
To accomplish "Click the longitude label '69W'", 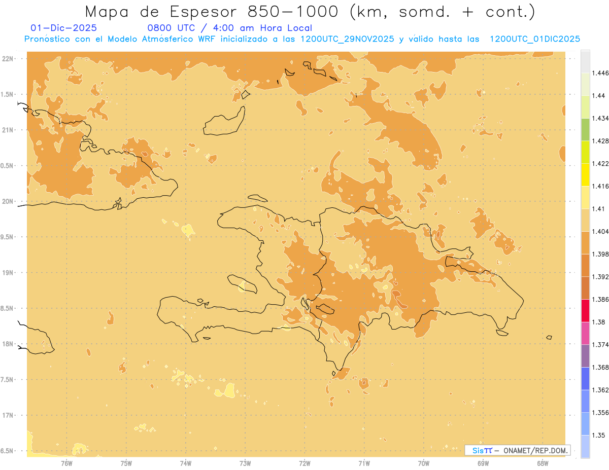I will point(483,463).
